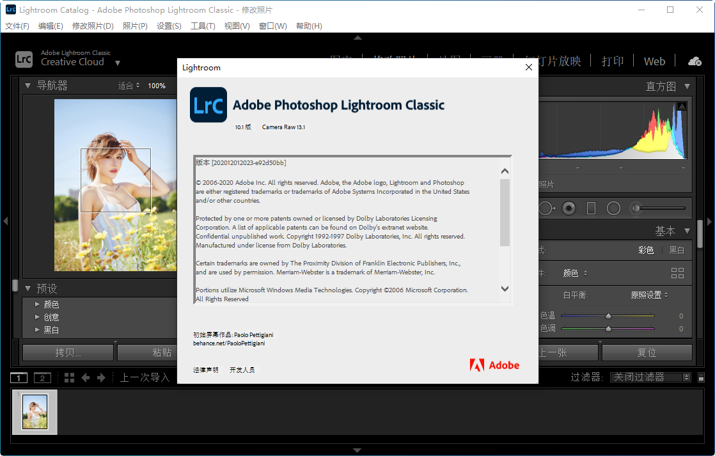Screen dimensions: 715x456
Task: Click the 色温 temperature slider handle
Action: tap(608, 315)
